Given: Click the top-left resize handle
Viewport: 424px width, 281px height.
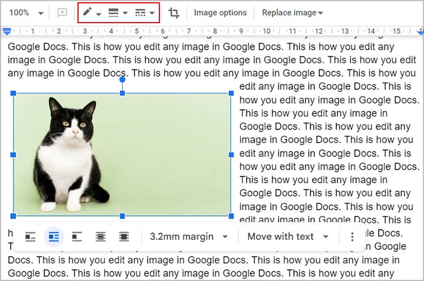Looking at the screenshot, I should (x=13, y=93).
